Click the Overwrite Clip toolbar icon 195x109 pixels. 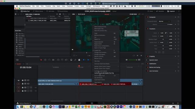coord(62,60)
